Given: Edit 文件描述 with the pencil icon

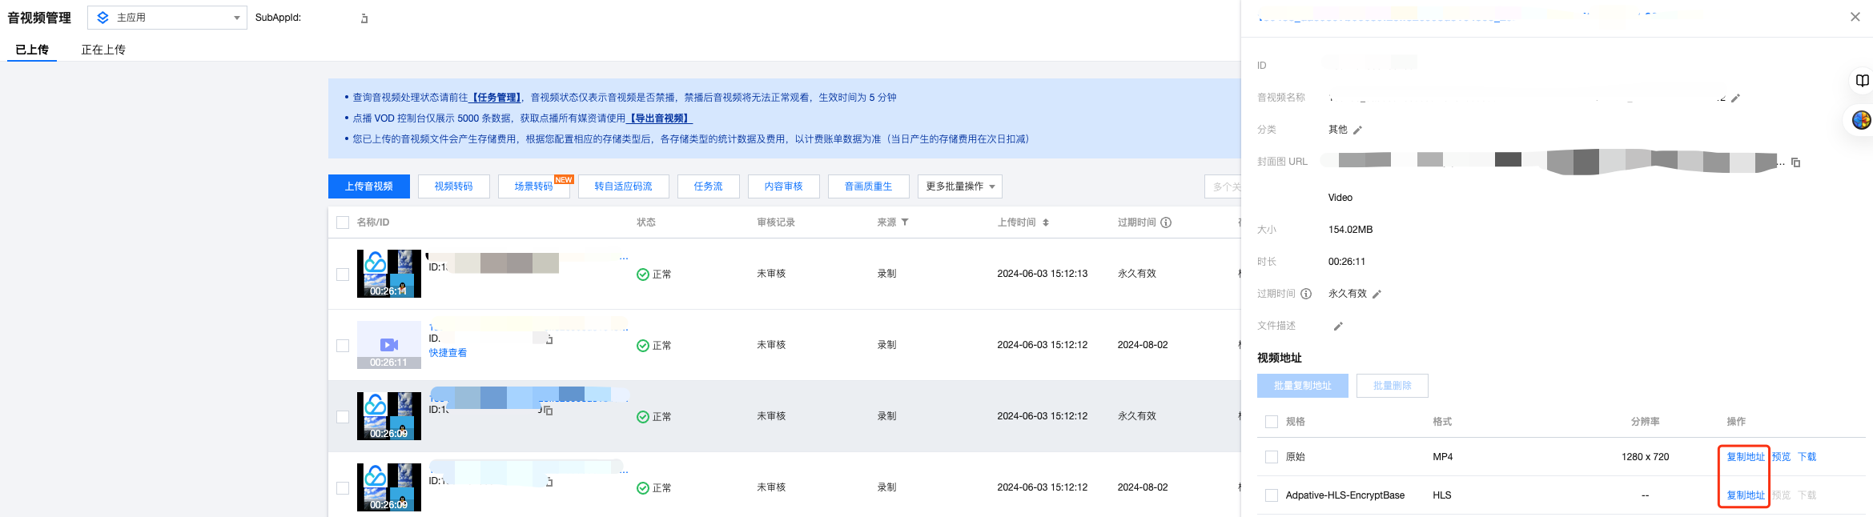Looking at the screenshot, I should (x=1338, y=327).
